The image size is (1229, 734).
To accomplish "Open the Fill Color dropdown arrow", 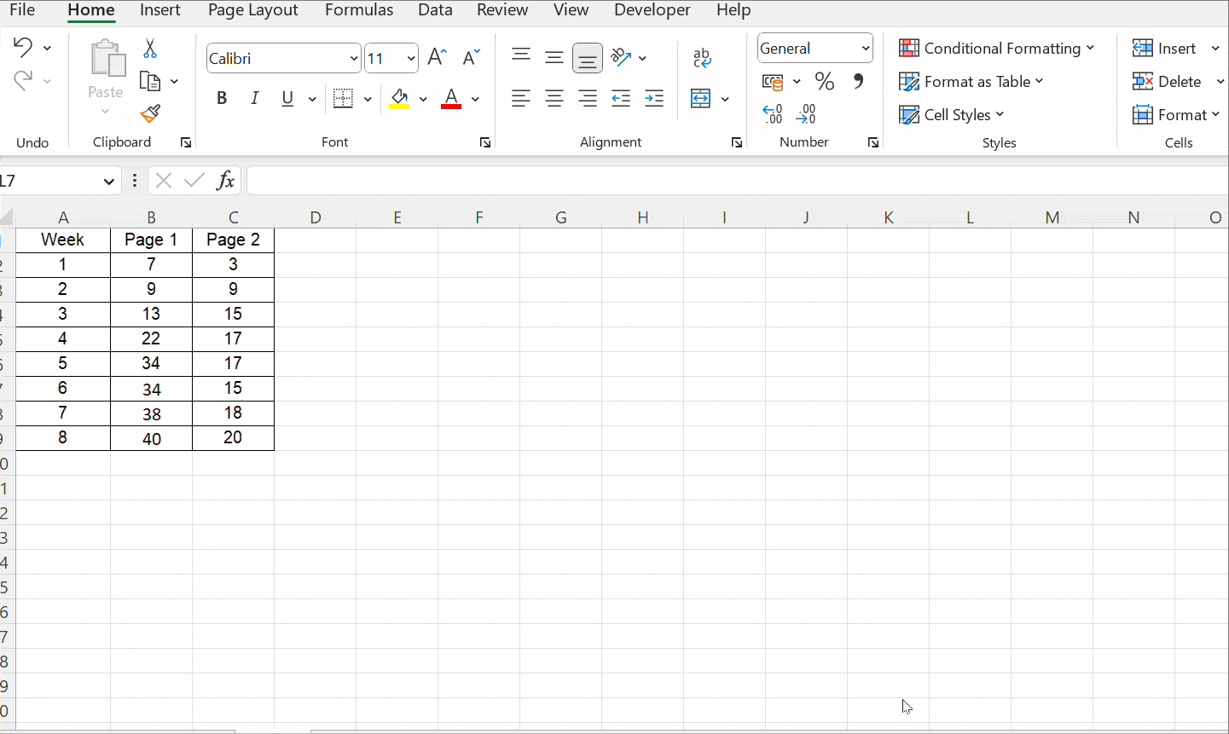I will [x=423, y=98].
